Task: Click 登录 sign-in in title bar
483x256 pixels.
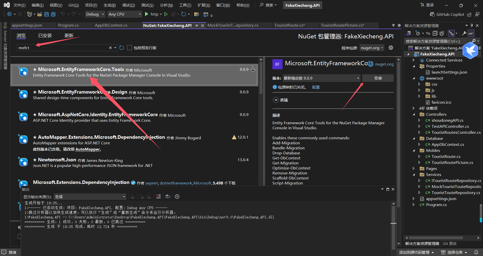Action: pyautogui.click(x=427, y=5)
